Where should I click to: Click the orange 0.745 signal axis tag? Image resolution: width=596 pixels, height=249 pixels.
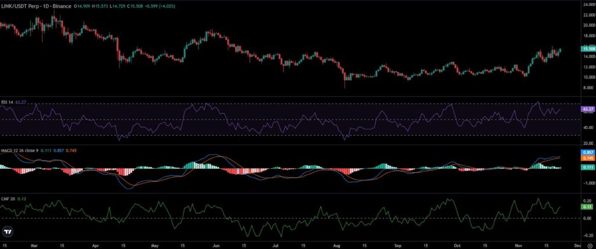[588, 158]
